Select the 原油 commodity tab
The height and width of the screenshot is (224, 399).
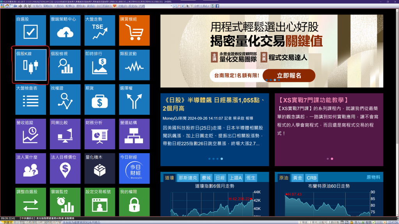pos(284,178)
